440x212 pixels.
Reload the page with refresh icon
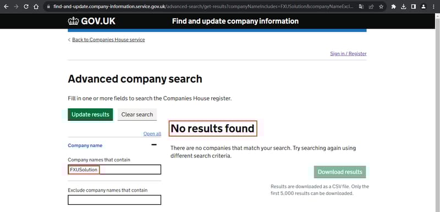click(x=26, y=7)
